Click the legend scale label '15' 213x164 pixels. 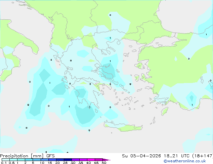point(50,163)
